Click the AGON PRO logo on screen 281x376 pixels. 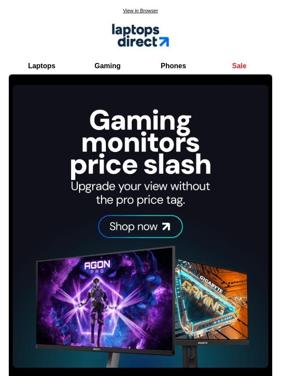(97, 266)
